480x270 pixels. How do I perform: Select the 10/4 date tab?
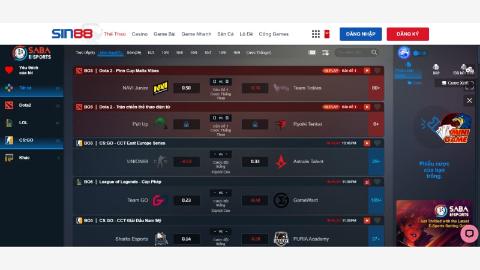coord(165,53)
